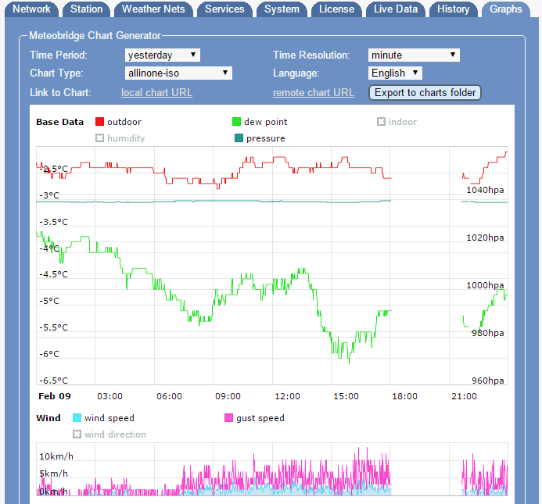Image resolution: width=542 pixels, height=504 pixels.
Task: Click Export to charts folder button
Action: tap(425, 92)
